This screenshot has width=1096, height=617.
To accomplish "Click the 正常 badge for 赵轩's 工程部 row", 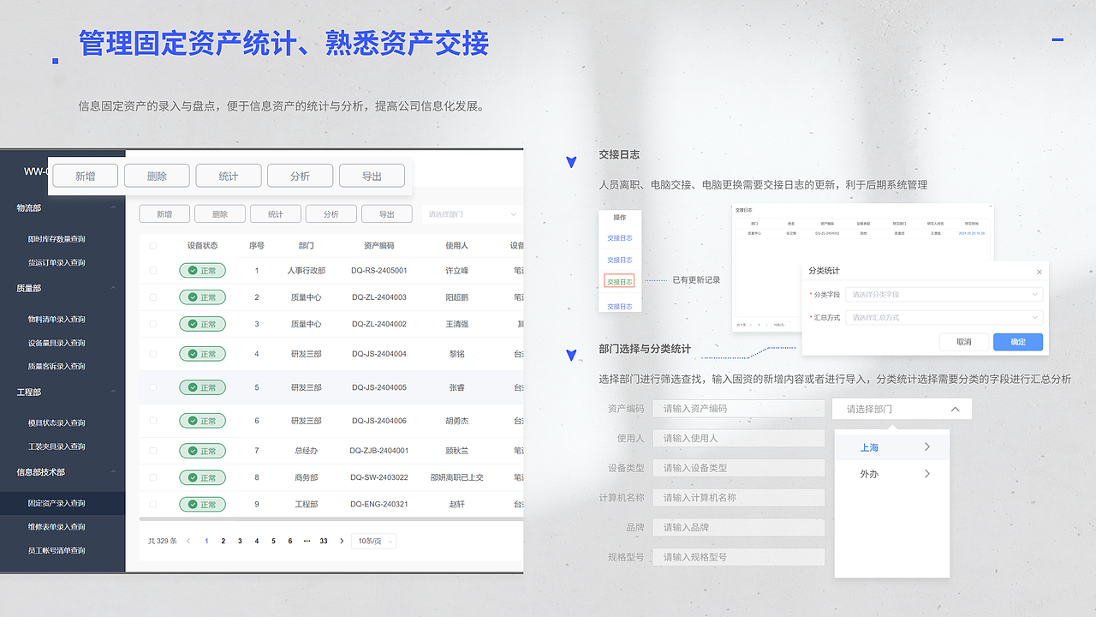I will (202, 504).
